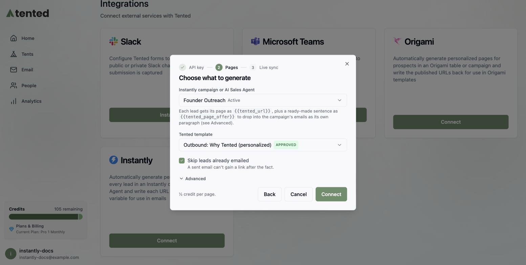Close the dialog with the X
This screenshot has height=265, width=526.
coord(347,64)
